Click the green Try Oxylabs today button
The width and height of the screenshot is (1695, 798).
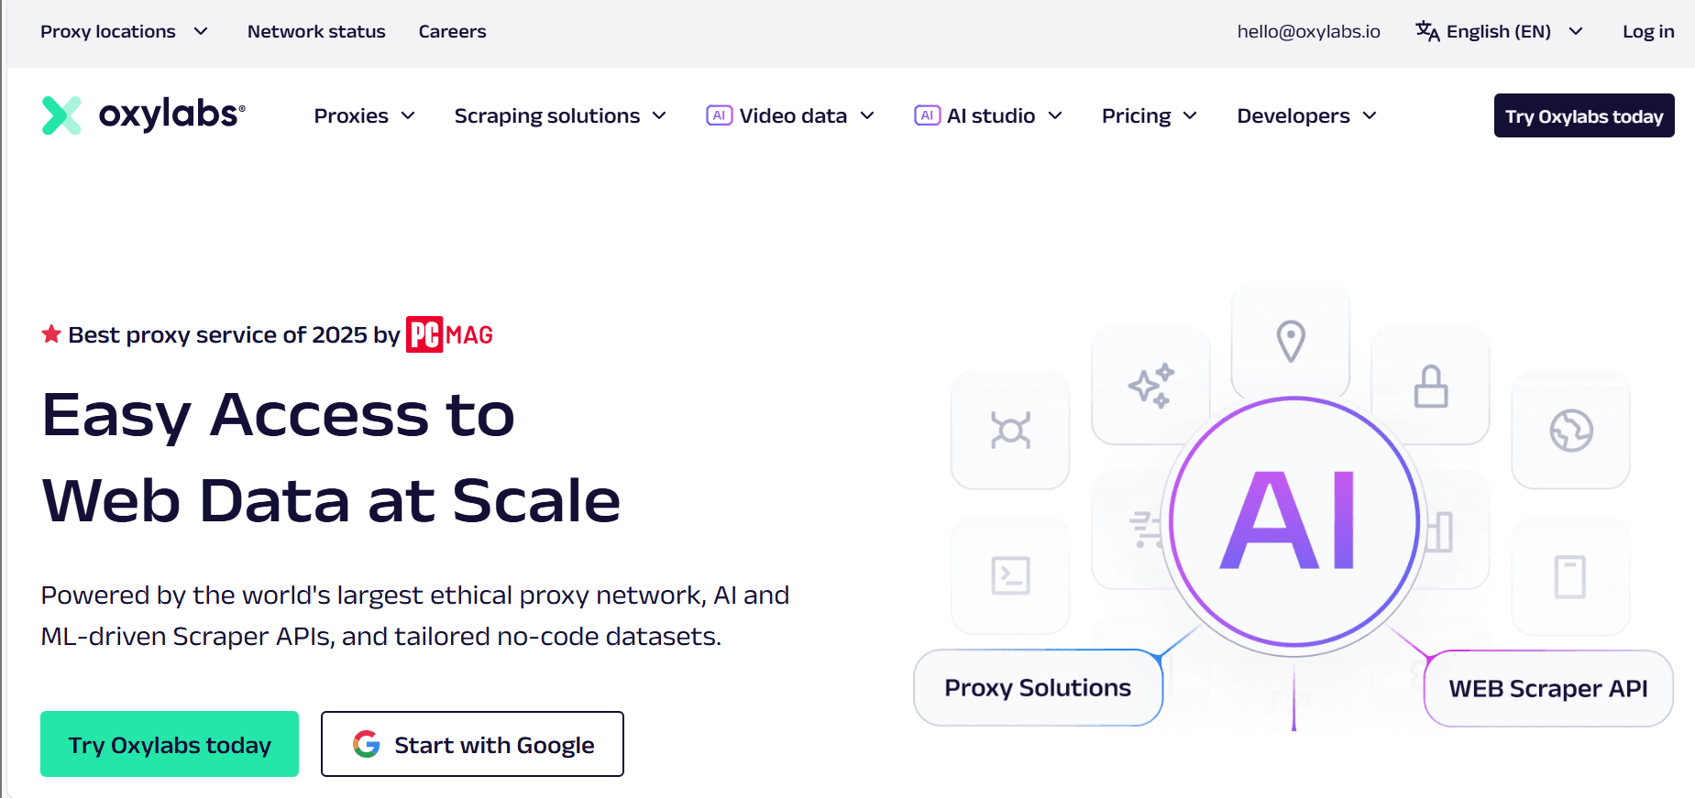[x=170, y=744]
